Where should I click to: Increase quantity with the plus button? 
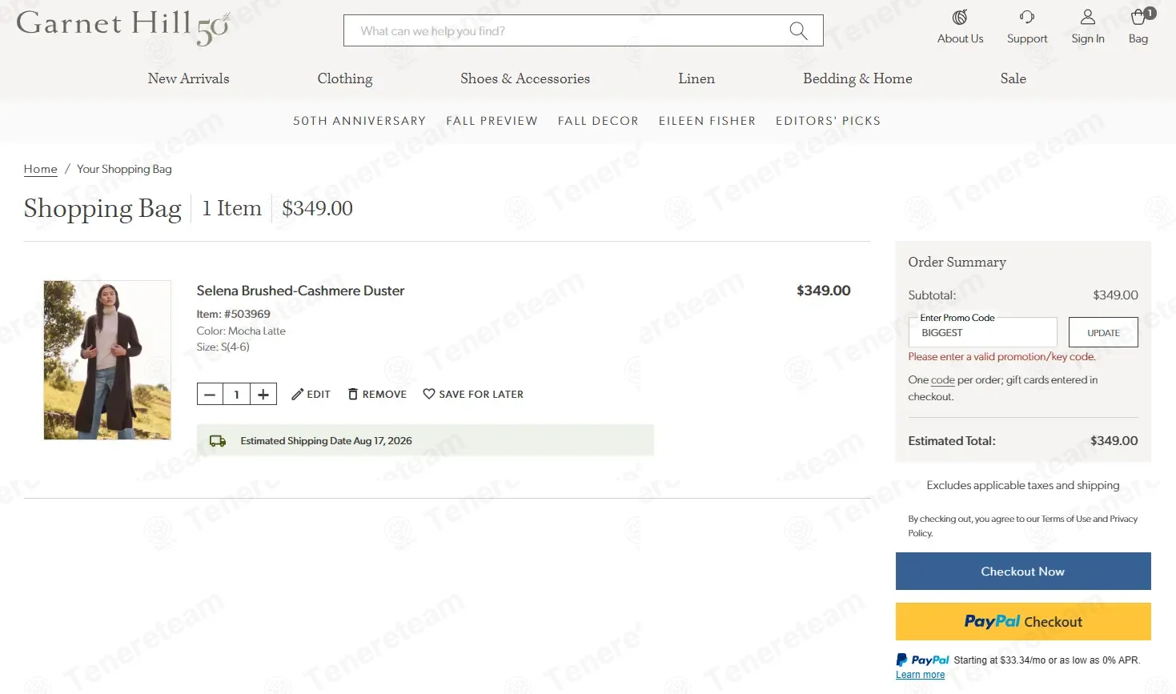pyautogui.click(x=263, y=394)
